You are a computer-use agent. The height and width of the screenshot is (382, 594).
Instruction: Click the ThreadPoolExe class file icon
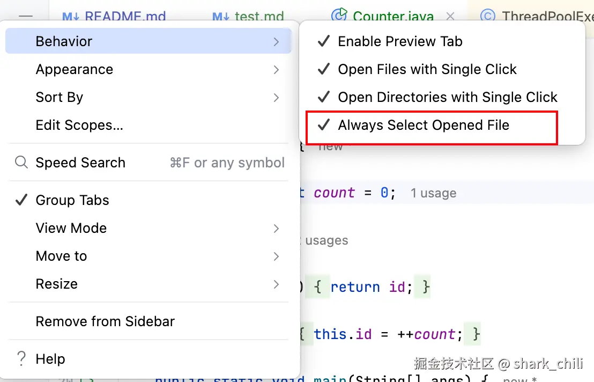(x=487, y=16)
